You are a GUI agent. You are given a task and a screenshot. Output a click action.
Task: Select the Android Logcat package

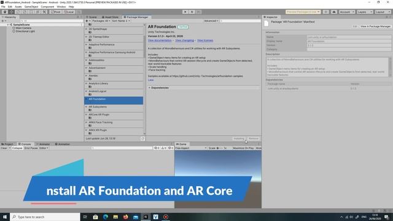tap(114, 93)
